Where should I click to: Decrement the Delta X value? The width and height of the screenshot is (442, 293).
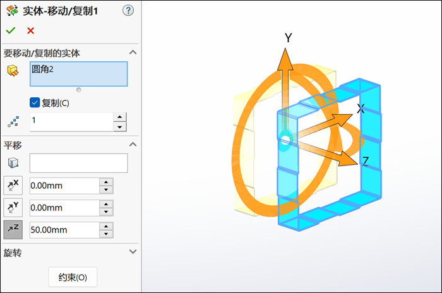[106, 189]
